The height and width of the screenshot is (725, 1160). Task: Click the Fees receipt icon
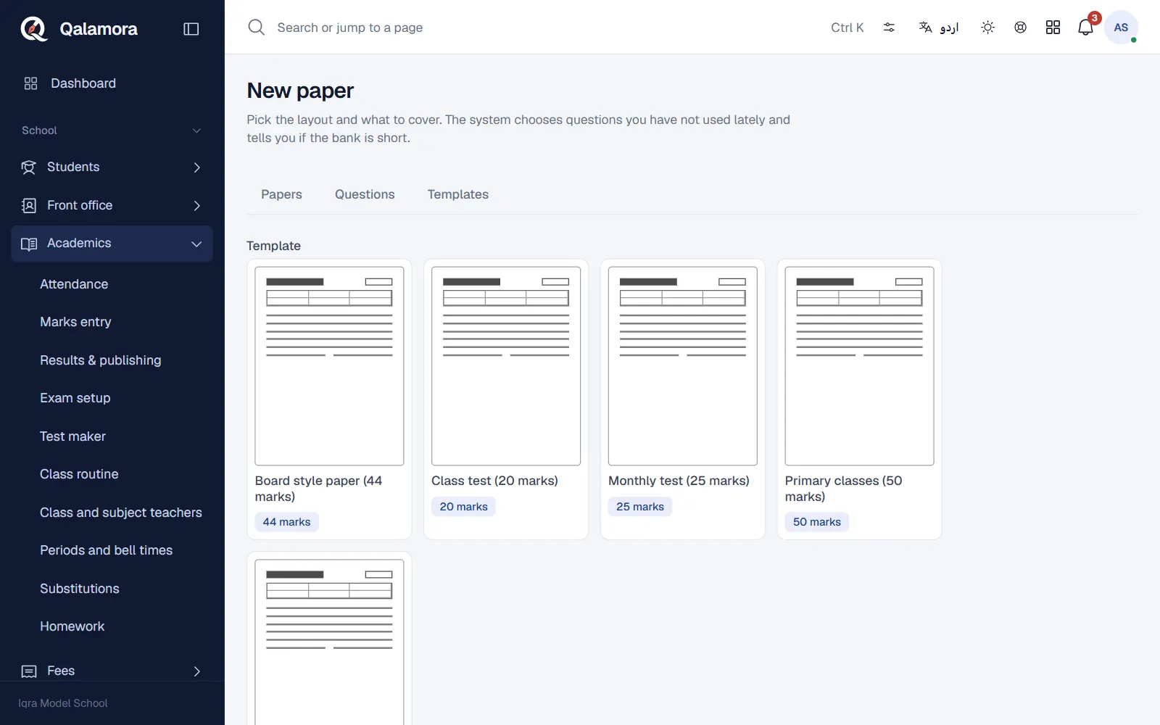[29, 671]
